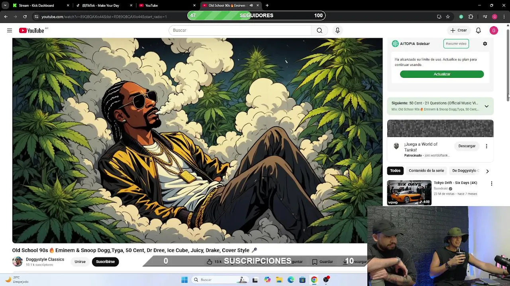
Task: Show more filter chips with arrow
Action: point(487,171)
